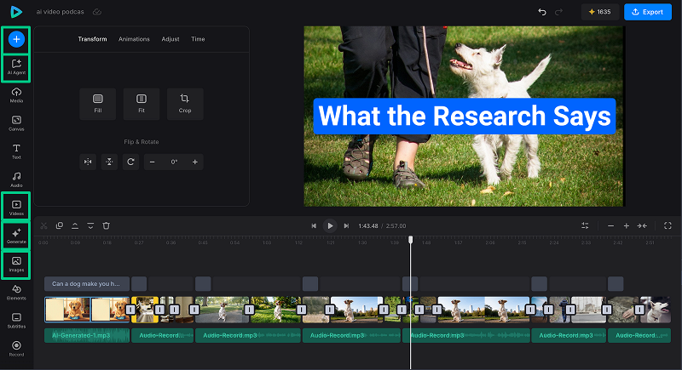Duplicate the selected clip

[x=60, y=225]
